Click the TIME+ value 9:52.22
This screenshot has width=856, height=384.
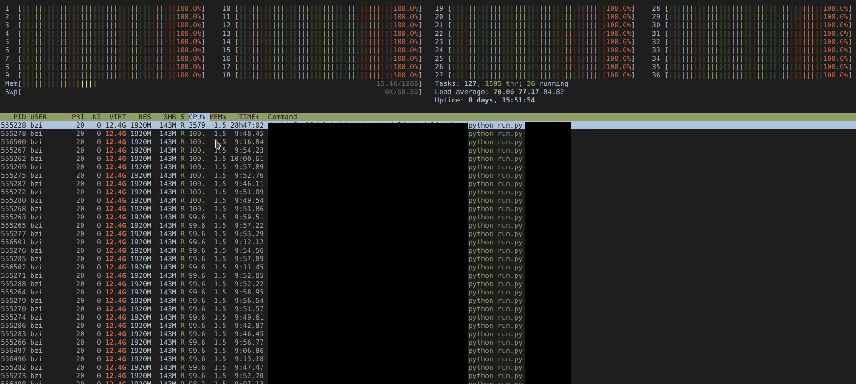point(249,284)
